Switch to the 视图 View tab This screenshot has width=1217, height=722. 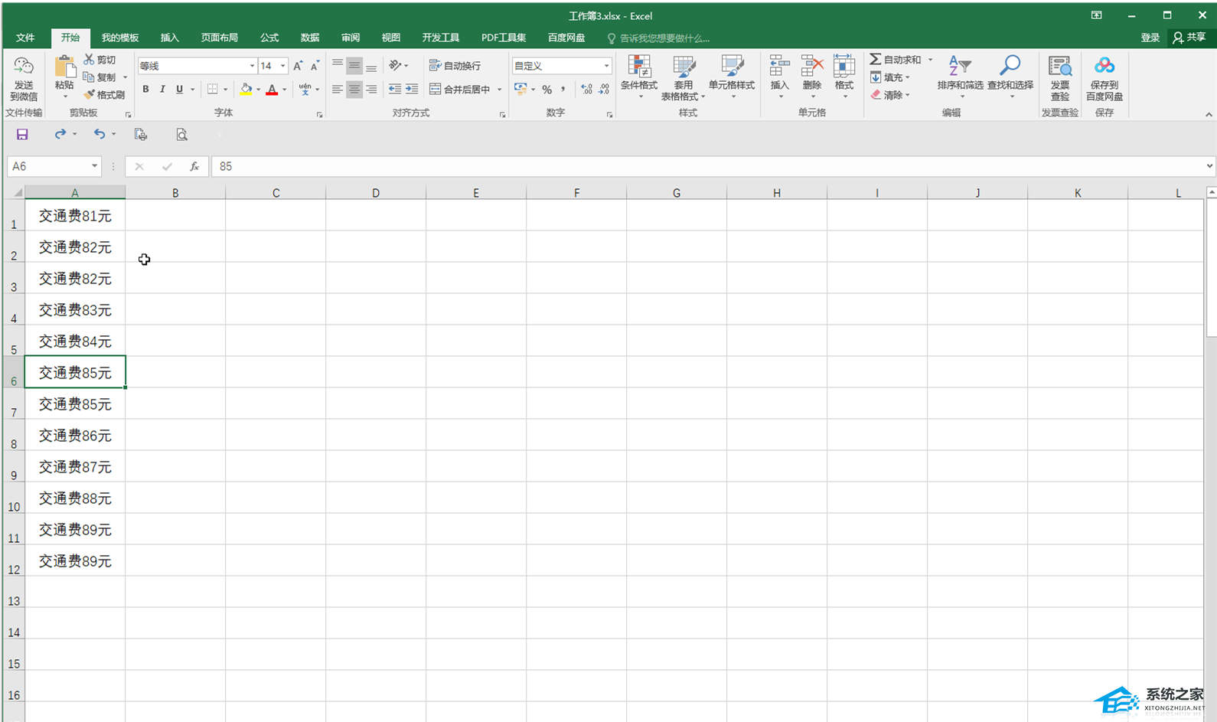tap(391, 38)
